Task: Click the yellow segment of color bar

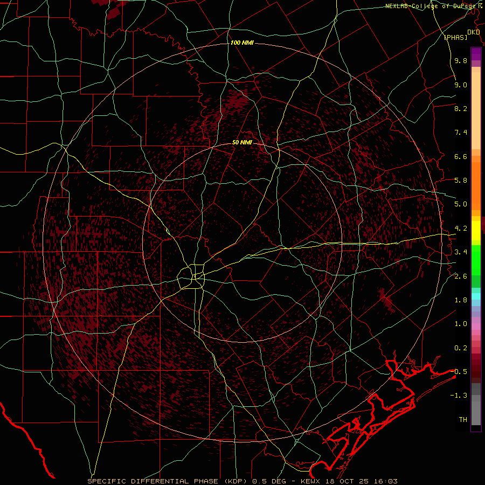Action: tap(476, 231)
